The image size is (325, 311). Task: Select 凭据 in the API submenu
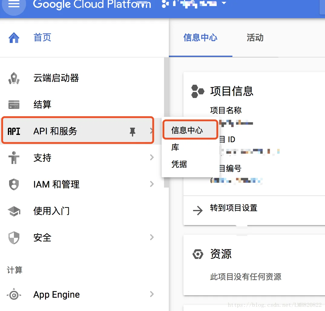[x=190, y=164]
